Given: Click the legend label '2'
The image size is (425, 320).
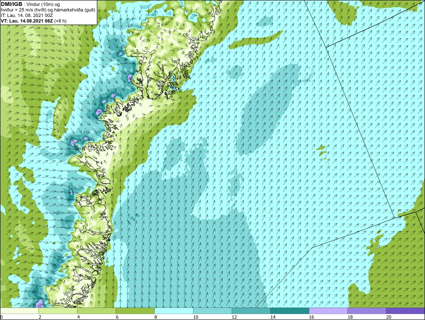Looking at the screenshot, I should [x=40, y=317].
